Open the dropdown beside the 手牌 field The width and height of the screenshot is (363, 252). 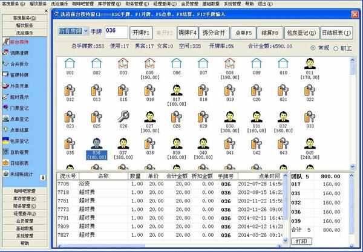tap(86, 31)
